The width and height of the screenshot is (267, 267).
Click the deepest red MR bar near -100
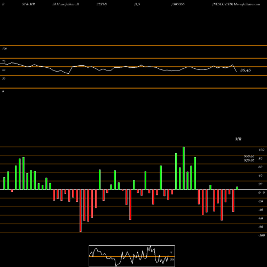coord(81,210)
